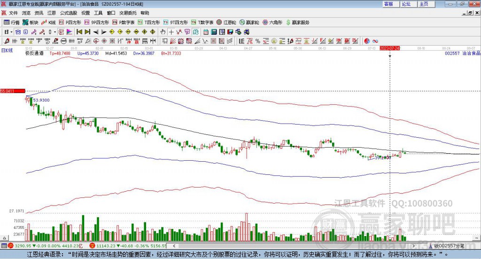Jump to first bar with skip-to-start arrow
The width and height of the screenshot is (481, 259).
point(79,32)
